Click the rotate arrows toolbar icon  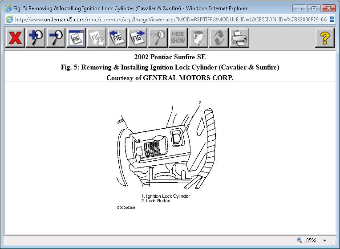[219, 38]
